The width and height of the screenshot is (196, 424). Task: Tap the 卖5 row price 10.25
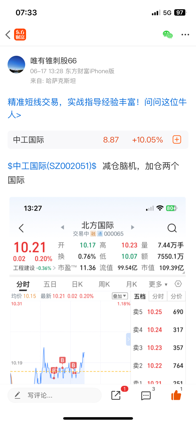(x=155, y=312)
